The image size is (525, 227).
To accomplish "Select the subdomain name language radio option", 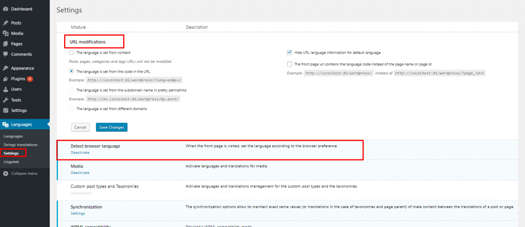I will (71, 90).
